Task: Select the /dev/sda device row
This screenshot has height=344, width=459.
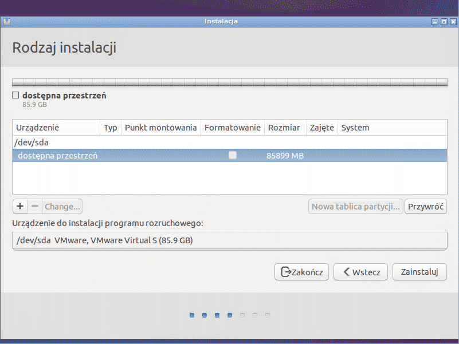Action: pos(229,142)
